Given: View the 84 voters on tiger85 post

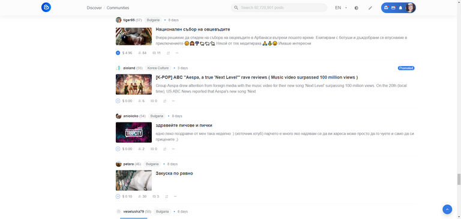Looking at the screenshot, I should [x=142, y=53].
